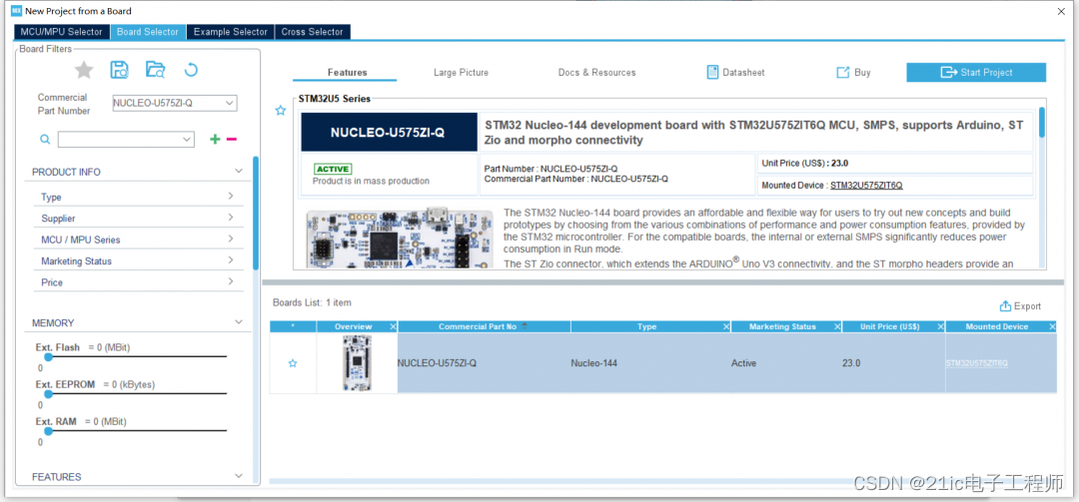Close the Type column
The width and height of the screenshot is (1079, 502).
coord(726,326)
